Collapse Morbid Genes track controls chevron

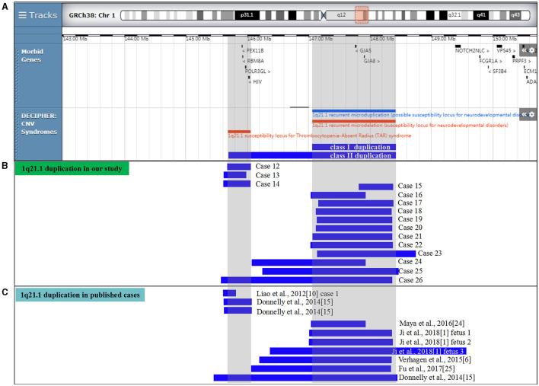(524, 49)
